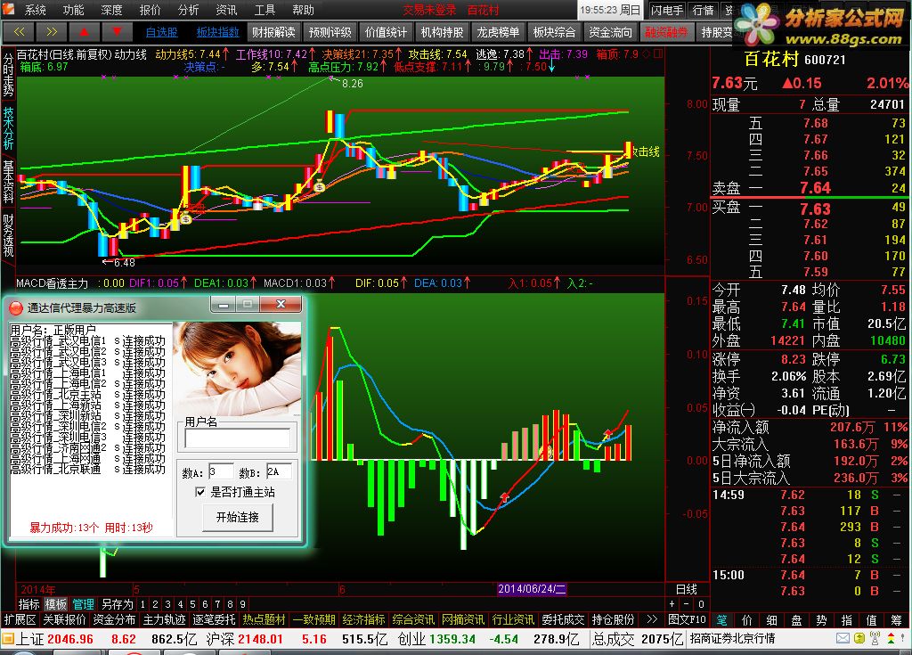Screen dimensions: 912x655
Task: Click the 用户名 input field
Action: (237, 438)
